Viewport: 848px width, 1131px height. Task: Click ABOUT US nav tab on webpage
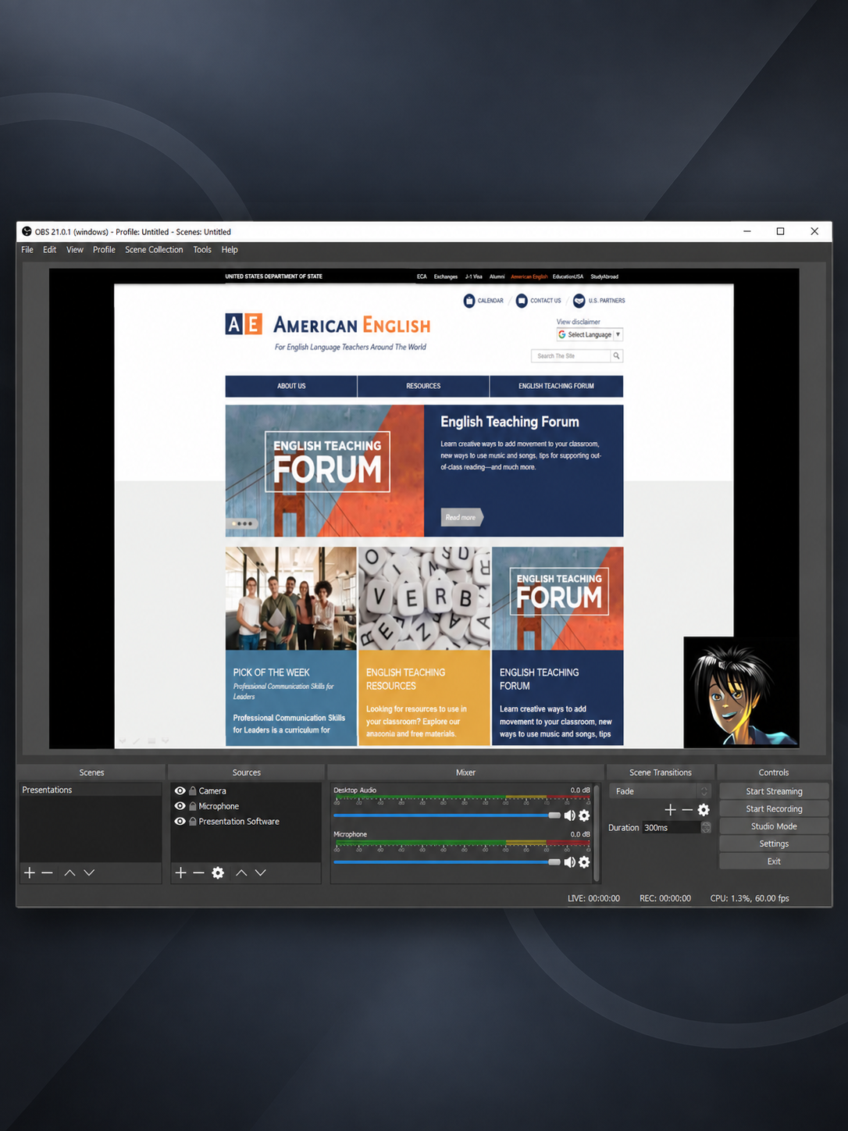click(291, 386)
